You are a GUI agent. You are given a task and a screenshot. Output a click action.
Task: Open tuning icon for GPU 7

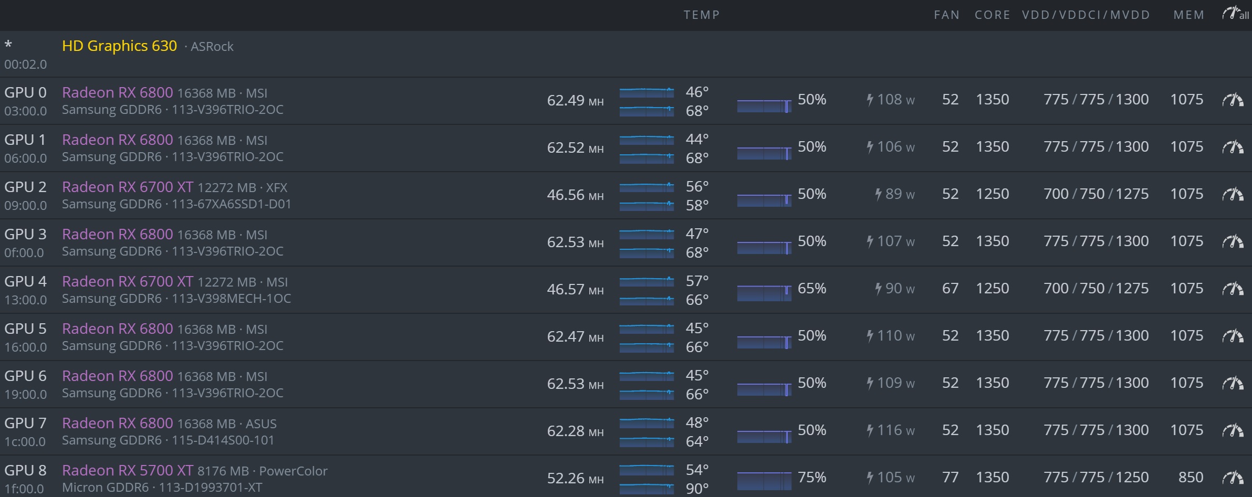coord(1233,430)
